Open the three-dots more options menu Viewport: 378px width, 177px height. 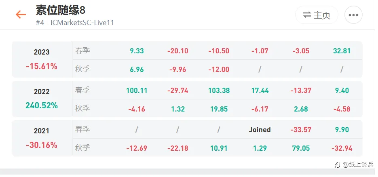click(353, 15)
